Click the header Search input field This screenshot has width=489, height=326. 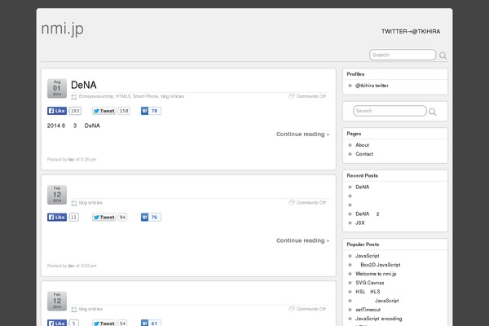[x=403, y=55]
